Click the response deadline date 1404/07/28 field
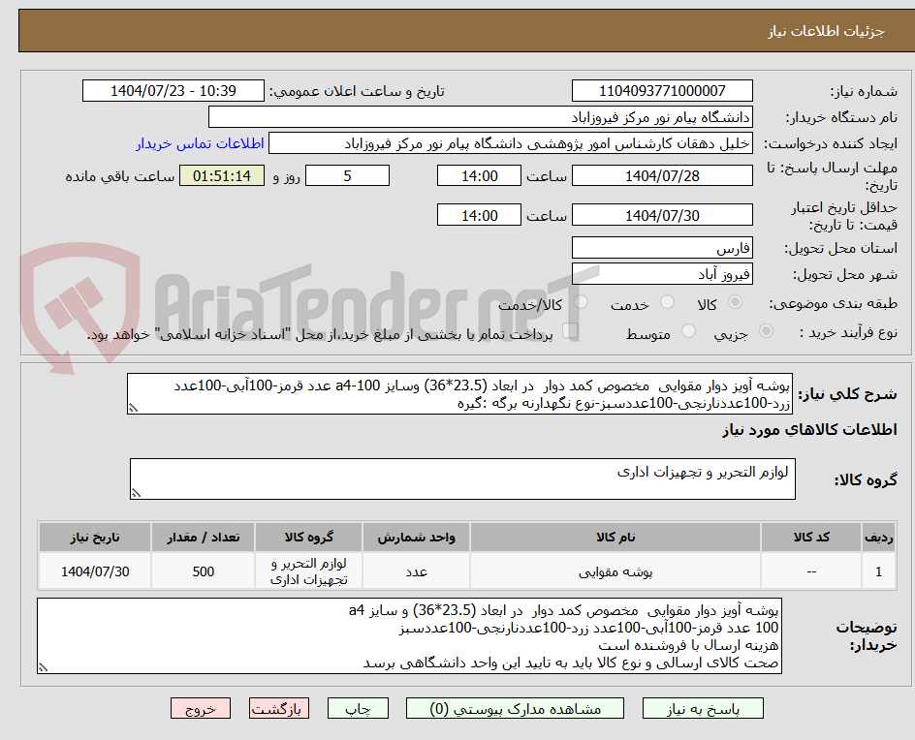Screen dimensions: 915x740 (662, 175)
